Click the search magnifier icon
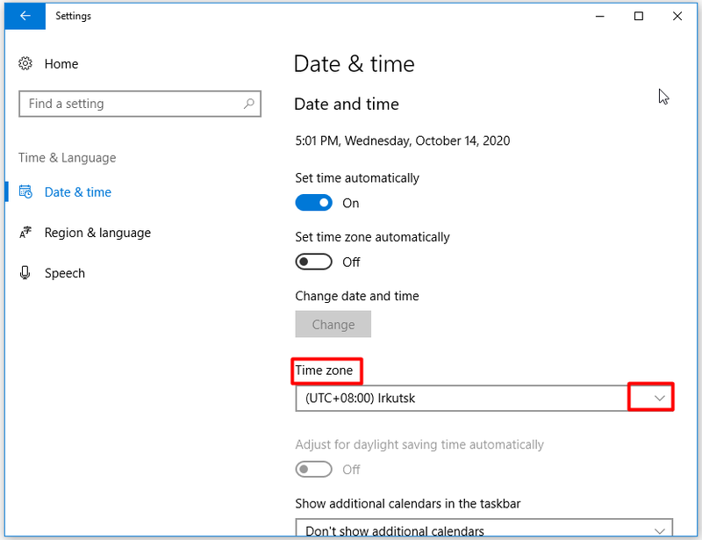 click(249, 104)
